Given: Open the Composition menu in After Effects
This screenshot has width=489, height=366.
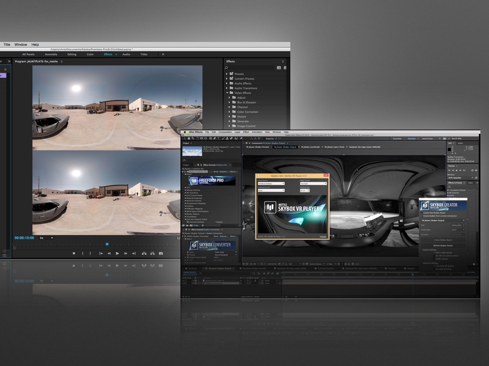Looking at the screenshot, I should 225,132.
